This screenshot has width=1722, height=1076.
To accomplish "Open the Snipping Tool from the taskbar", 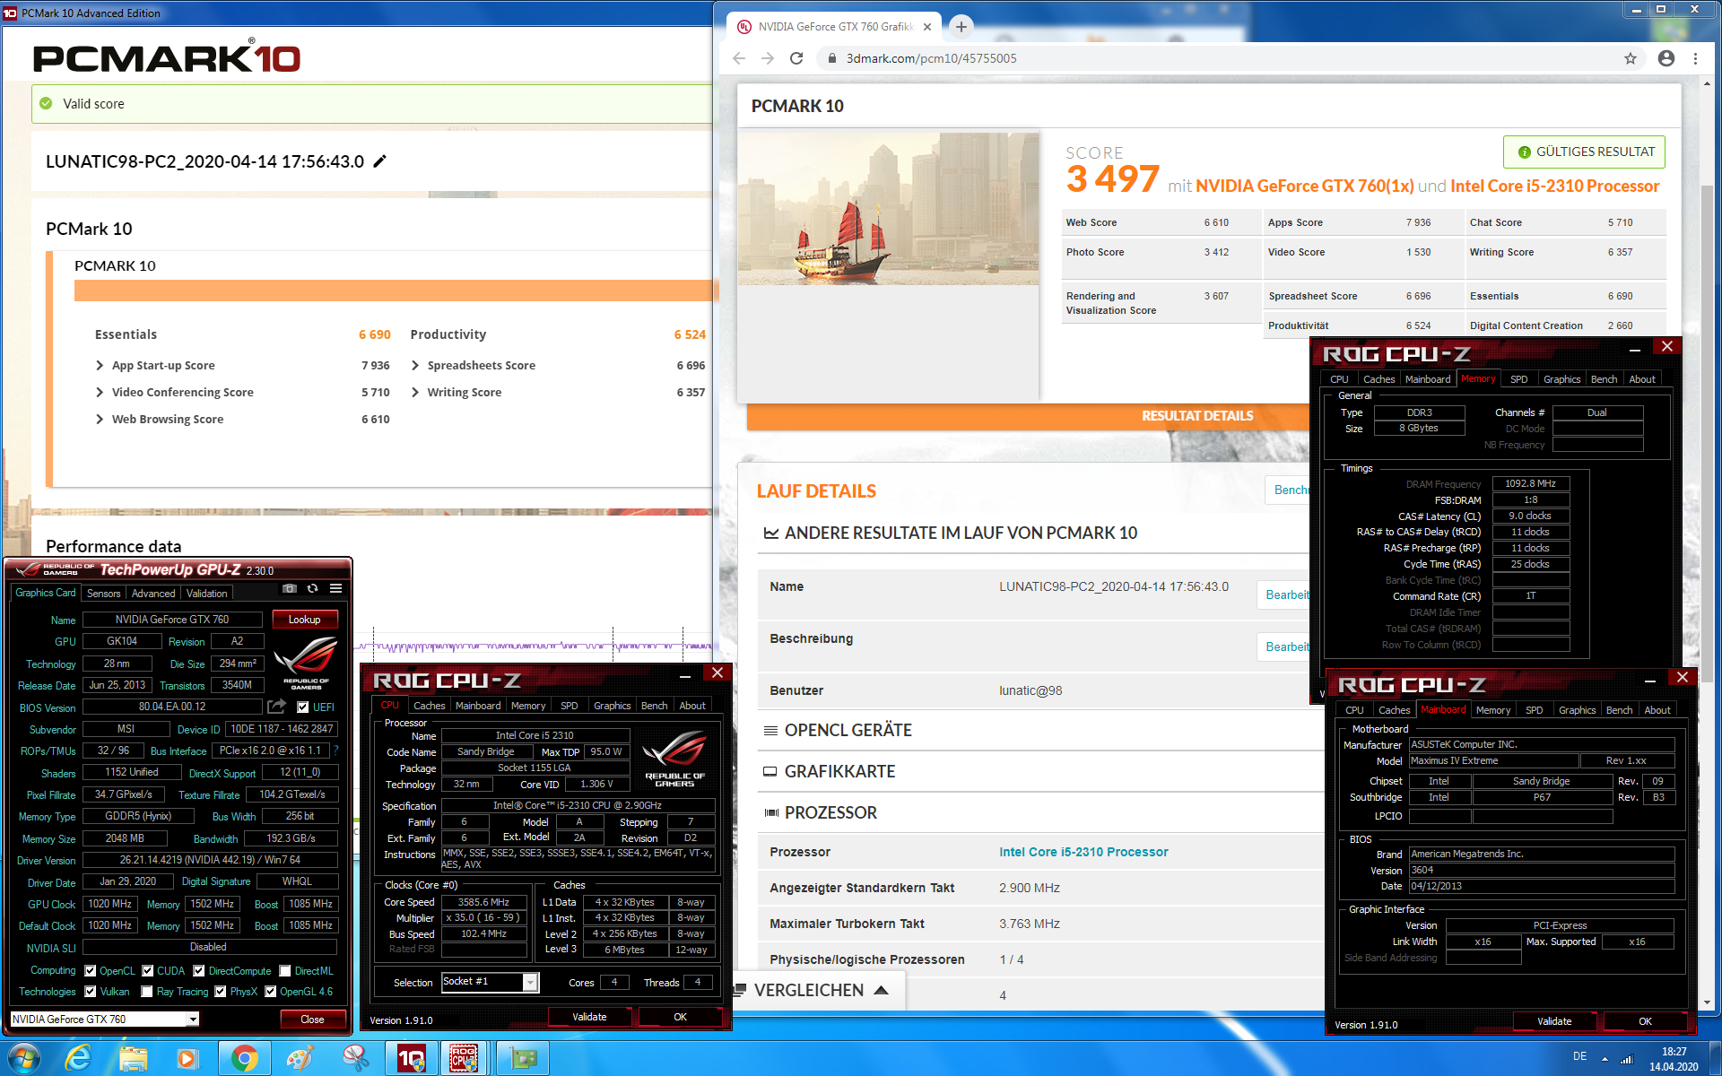I will click(355, 1058).
